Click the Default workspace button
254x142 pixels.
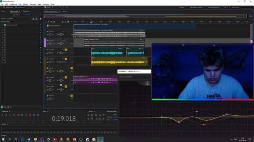coord(182,7)
